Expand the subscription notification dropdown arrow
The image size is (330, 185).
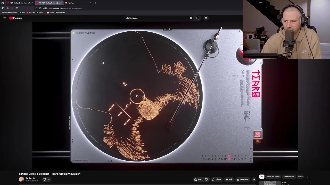pos(48,179)
